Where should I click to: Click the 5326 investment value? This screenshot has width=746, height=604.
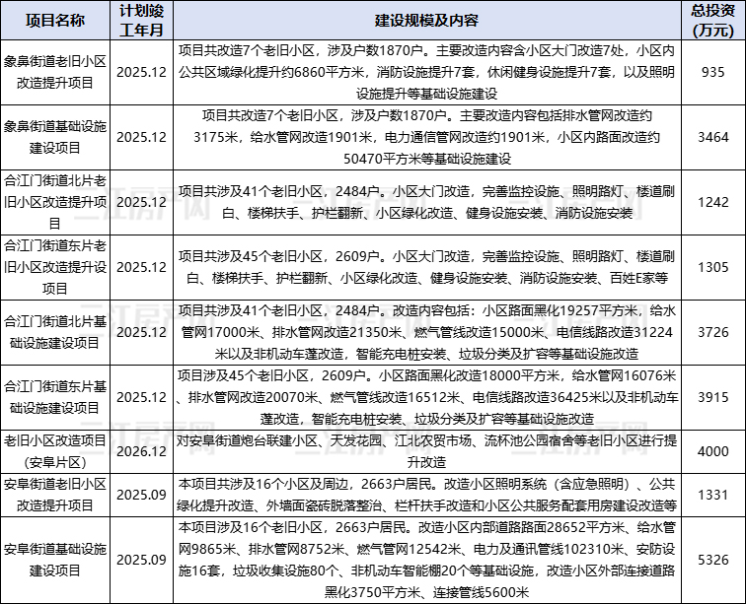(x=713, y=561)
